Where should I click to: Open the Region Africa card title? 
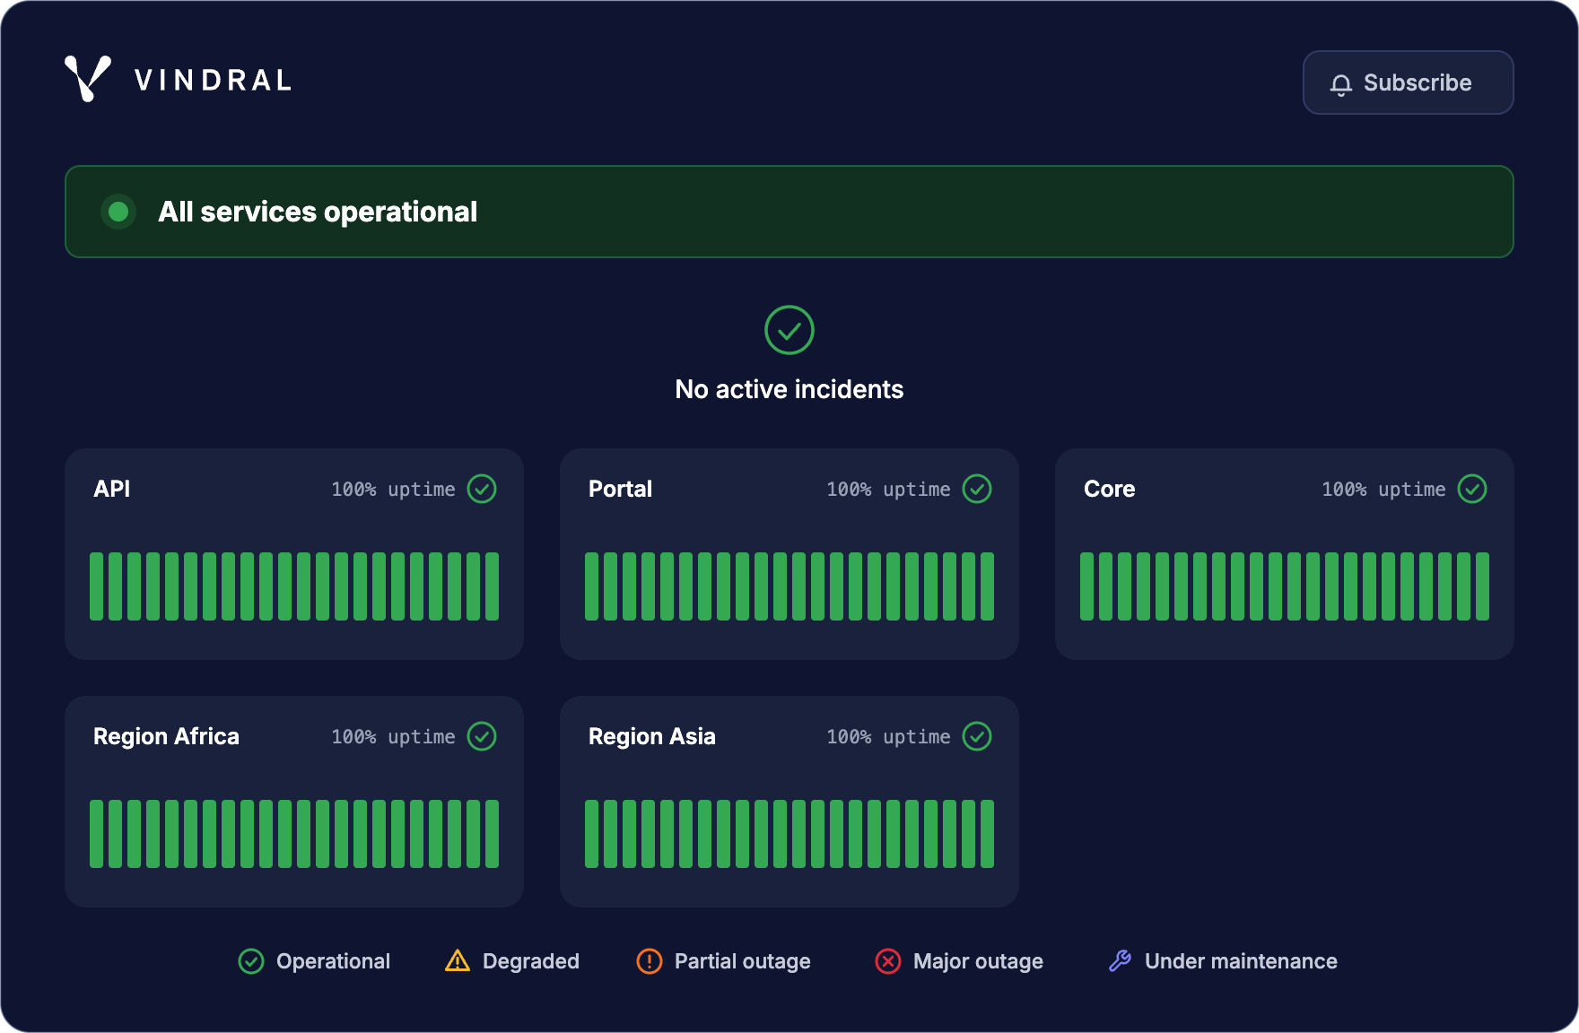click(x=166, y=736)
